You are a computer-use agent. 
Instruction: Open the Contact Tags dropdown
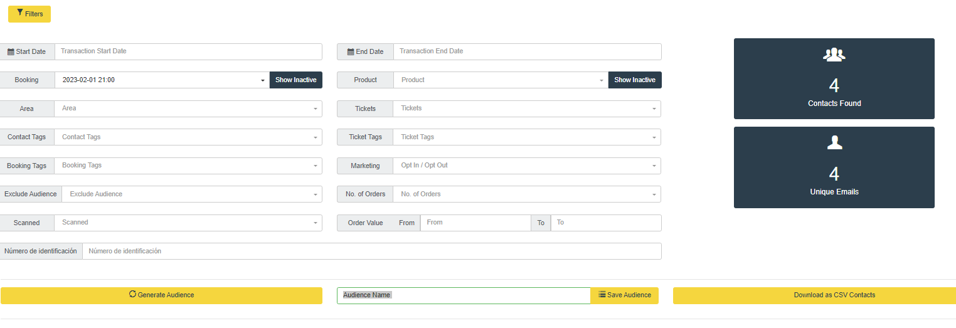tap(188, 137)
